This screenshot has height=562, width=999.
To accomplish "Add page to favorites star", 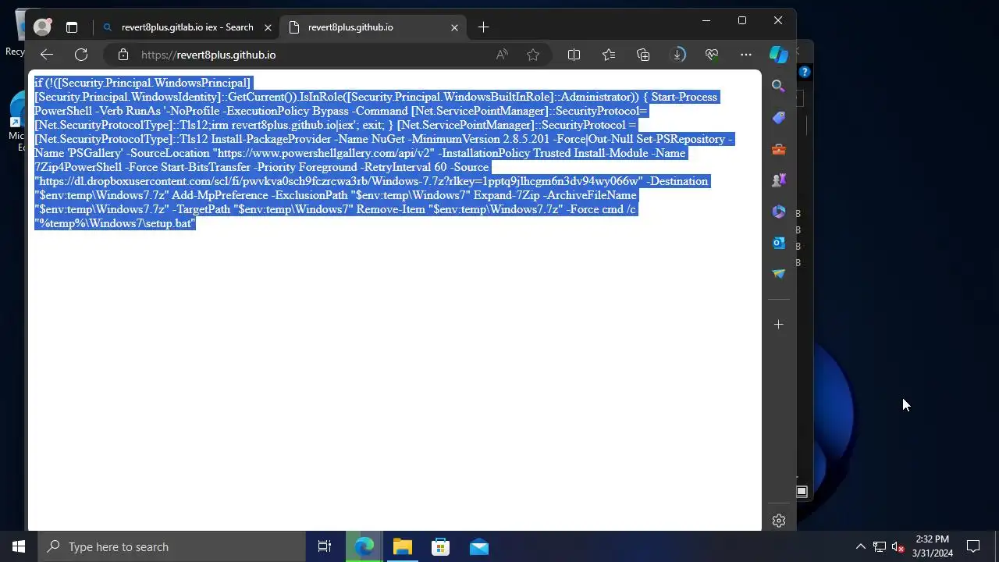I will [533, 55].
